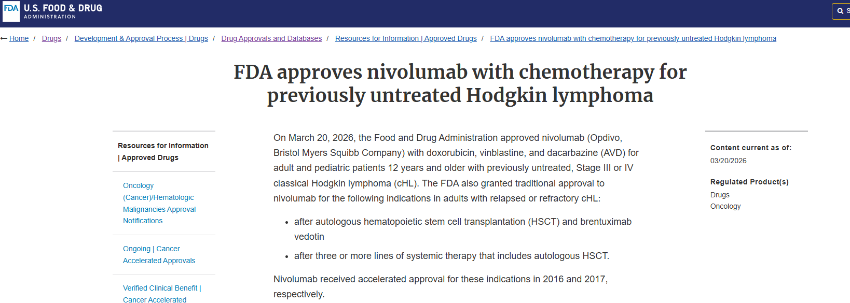Open search with the magnifier icon
Image resolution: width=850 pixels, height=303 pixels.
840,11
